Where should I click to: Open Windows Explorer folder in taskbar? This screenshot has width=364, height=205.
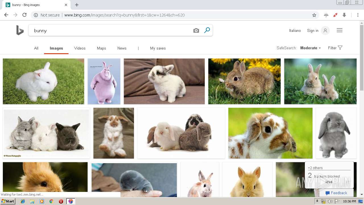click(32, 201)
